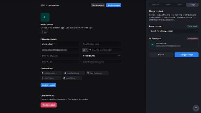This screenshot has width=201, height=113.
Task: Click the breadcrumb chevron after CRM
Action: pyautogui.click(x=47, y=5)
